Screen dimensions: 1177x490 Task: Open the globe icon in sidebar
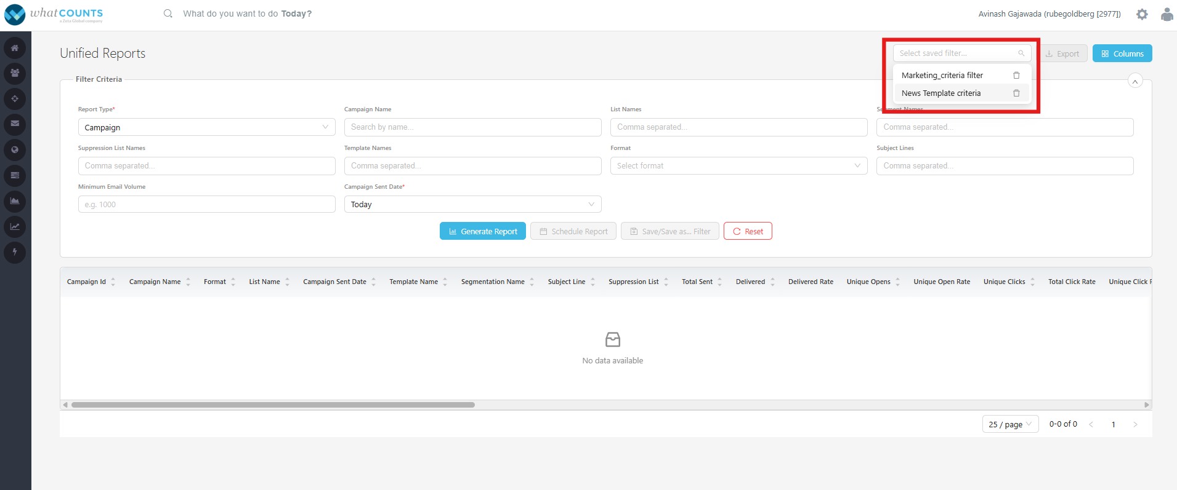click(x=15, y=149)
